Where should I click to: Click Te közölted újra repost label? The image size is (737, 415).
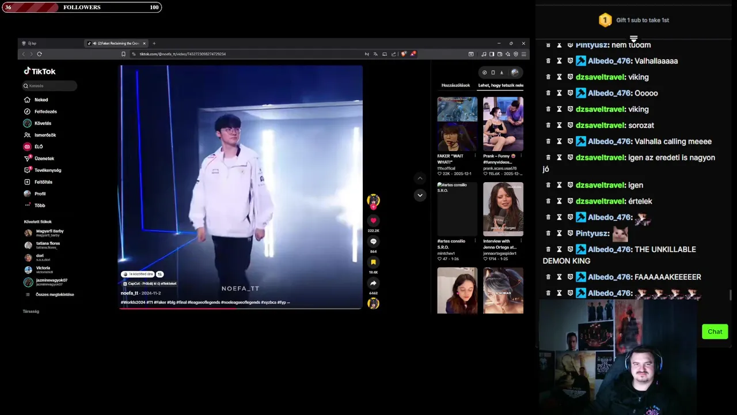[138, 274]
